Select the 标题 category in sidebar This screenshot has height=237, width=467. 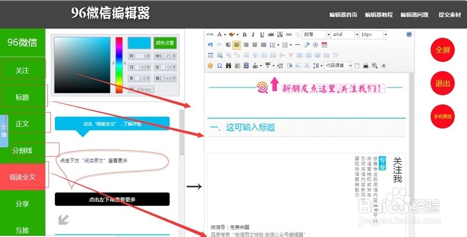click(22, 97)
